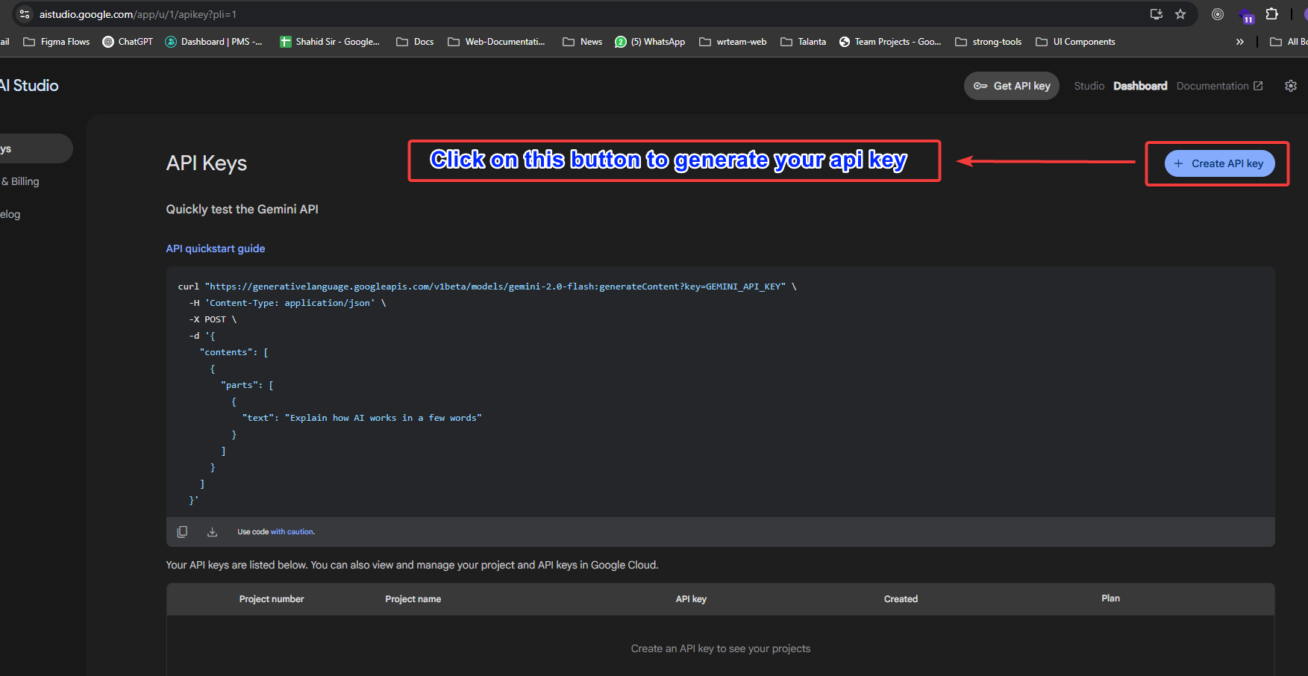This screenshot has height=676, width=1308.
Task: Click the AI Studio logo text
Action: coord(29,86)
